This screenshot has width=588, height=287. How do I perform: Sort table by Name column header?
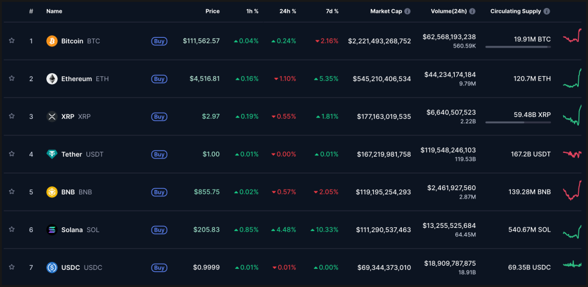54,11
